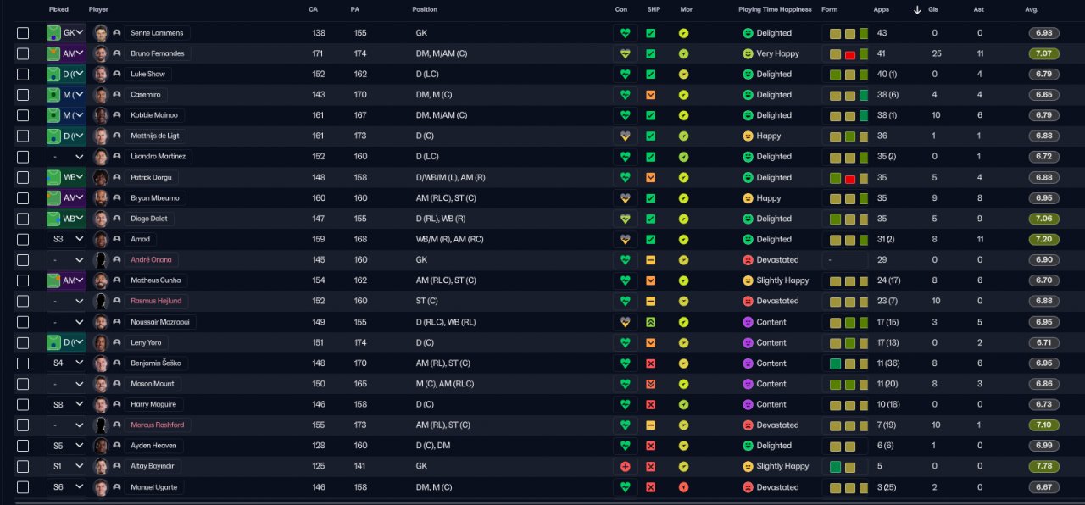1085x505 pixels.
Task: Click the red form square for Bruno Fernandes
Action: (x=849, y=54)
